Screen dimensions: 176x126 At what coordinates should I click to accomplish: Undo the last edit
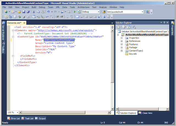pos(48,12)
